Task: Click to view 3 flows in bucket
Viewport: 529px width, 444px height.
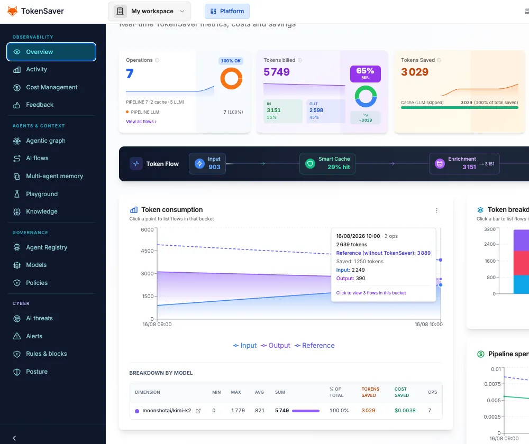Action: click(x=371, y=293)
